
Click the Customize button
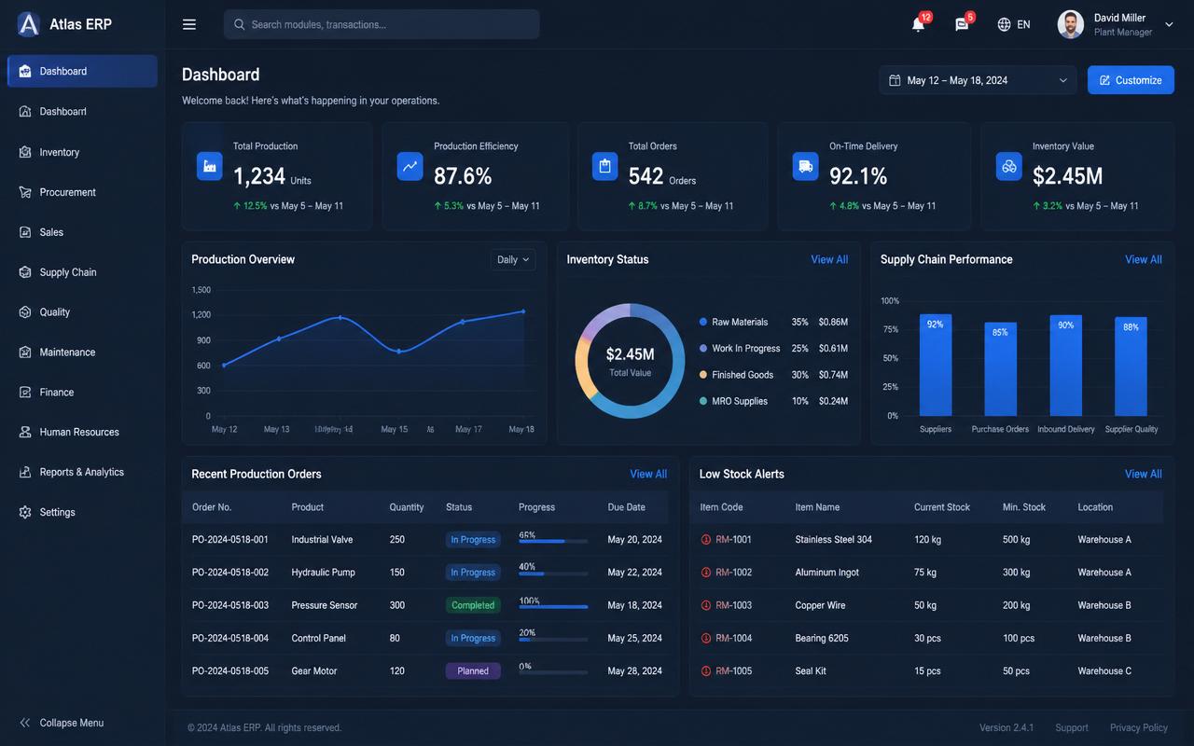tap(1131, 80)
